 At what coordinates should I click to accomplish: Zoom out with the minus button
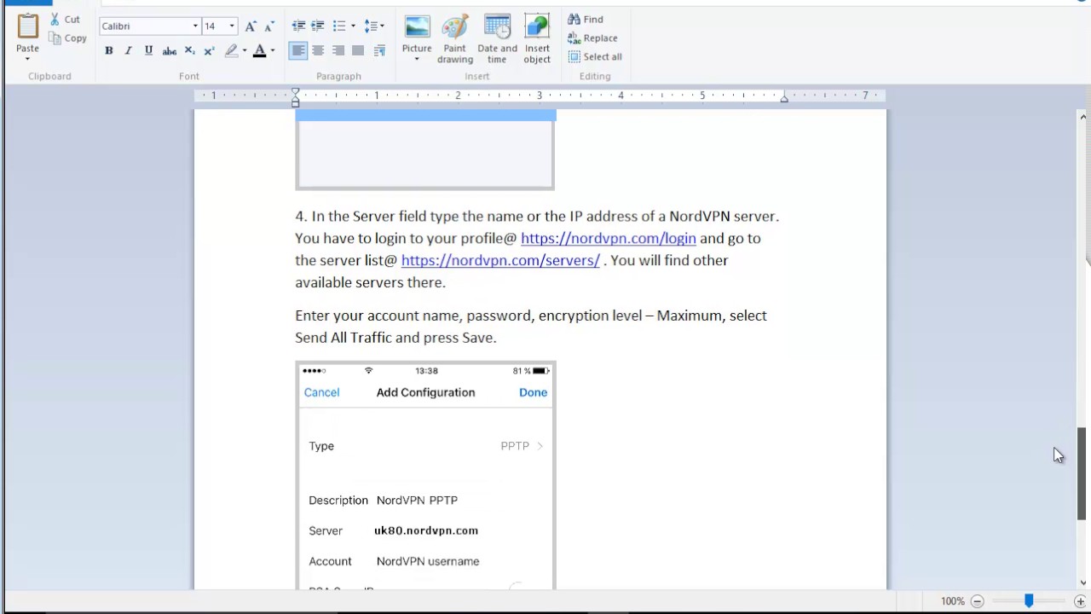point(978,601)
